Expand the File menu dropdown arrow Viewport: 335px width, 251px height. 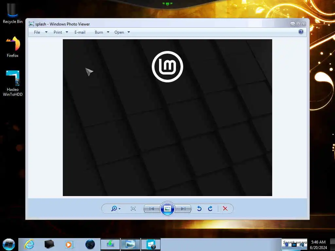coord(46,32)
